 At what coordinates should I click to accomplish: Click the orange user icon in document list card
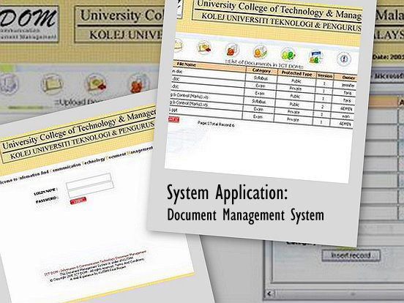260,52
